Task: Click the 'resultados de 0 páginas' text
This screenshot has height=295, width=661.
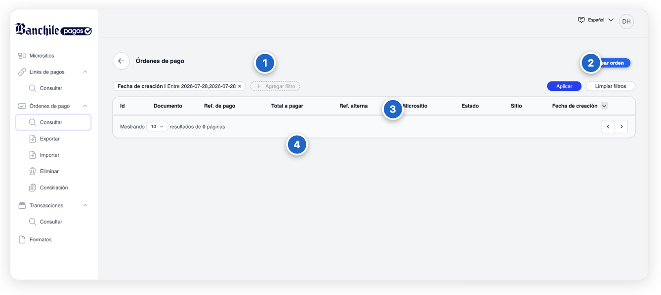Action: 197,127
